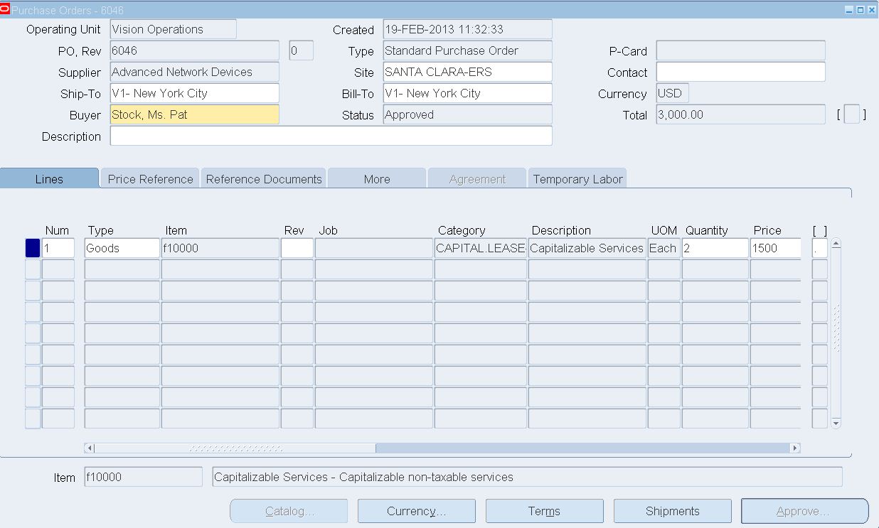This screenshot has width=879, height=528.
Task: Click the Contact field
Action: pos(741,72)
